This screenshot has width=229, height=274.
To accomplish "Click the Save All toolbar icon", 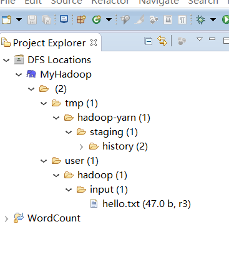I will coord(46,20).
